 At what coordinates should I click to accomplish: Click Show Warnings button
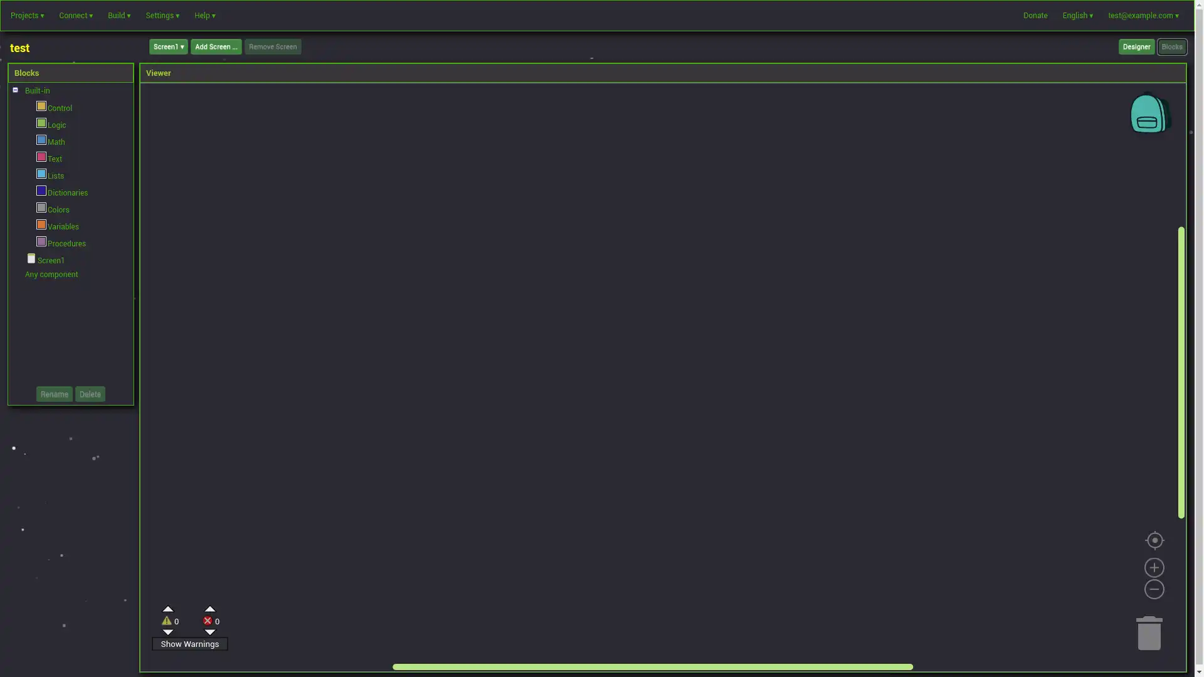pyautogui.click(x=189, y=644)
